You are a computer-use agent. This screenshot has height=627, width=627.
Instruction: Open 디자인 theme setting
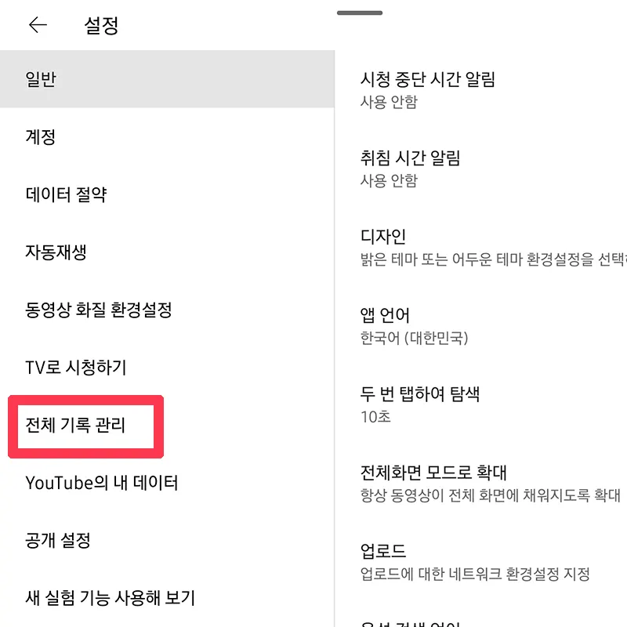pyautogui.click(x=481, y=248)
